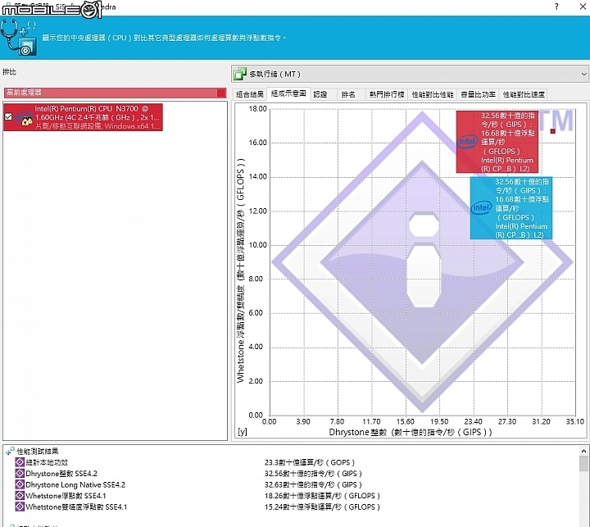
Task: Open the 容量比功率 tab
Action: coord(478,94)
